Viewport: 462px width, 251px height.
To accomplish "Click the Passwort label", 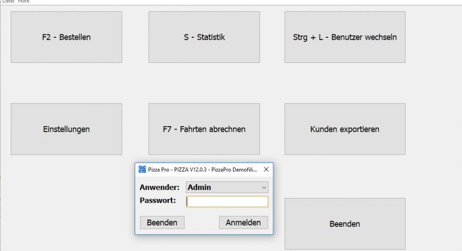I will [158, 200].
